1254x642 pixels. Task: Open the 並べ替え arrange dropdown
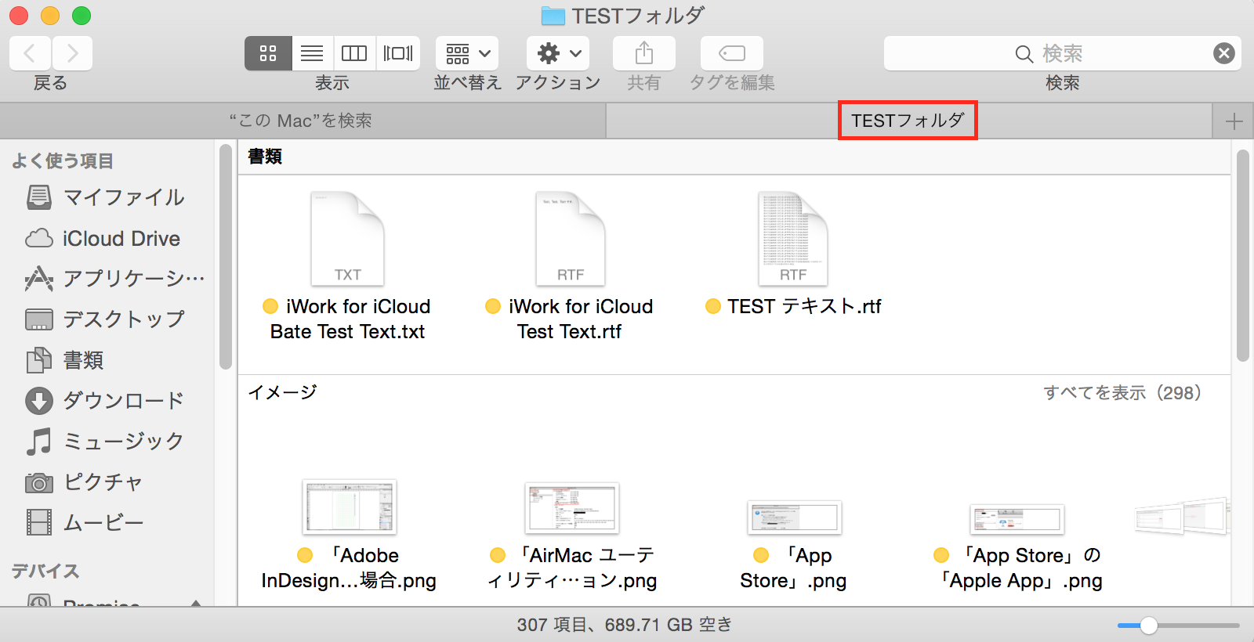coord(467,53)
